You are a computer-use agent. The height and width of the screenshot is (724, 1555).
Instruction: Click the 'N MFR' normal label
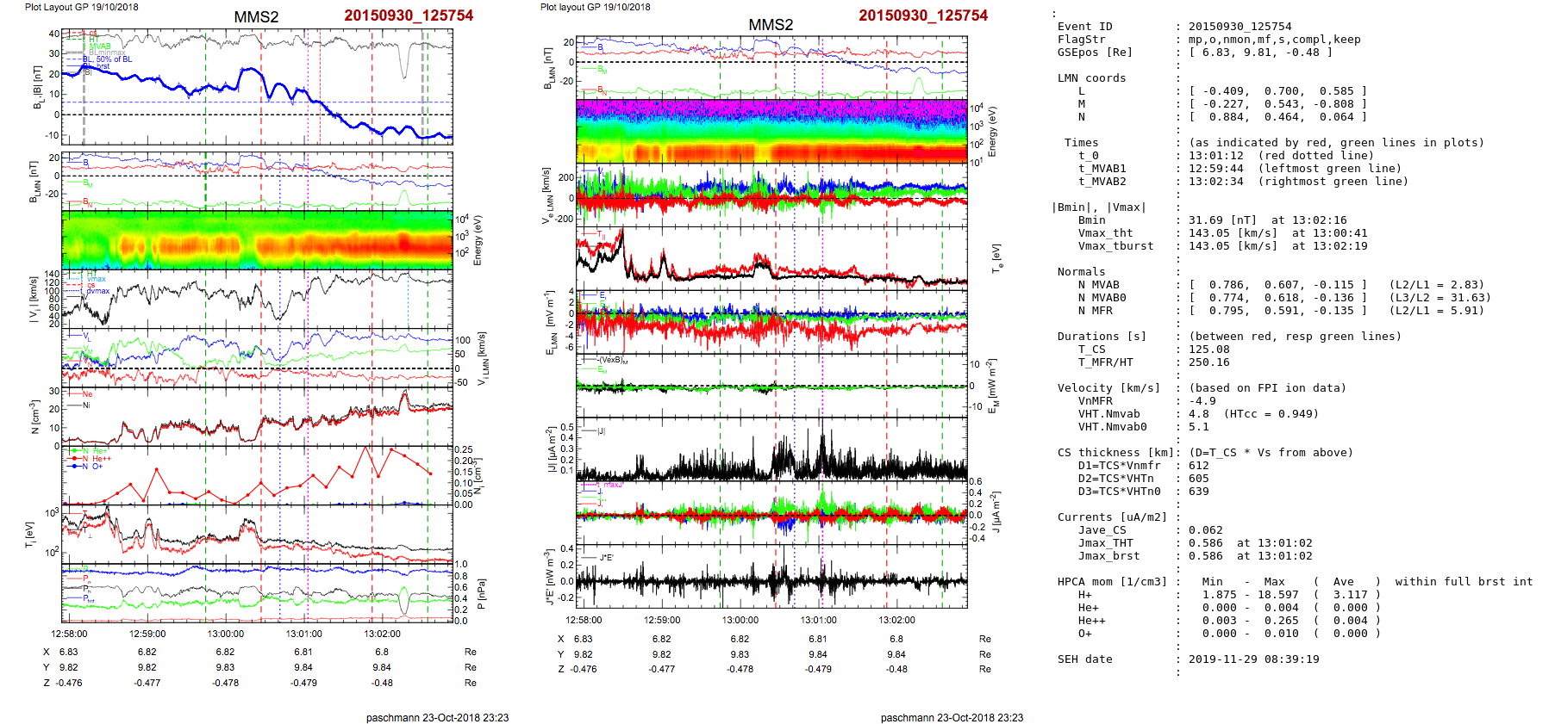1096,311
